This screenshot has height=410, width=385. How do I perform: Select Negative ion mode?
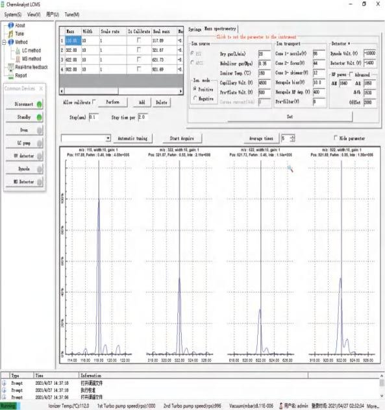(x=195, y=99)
